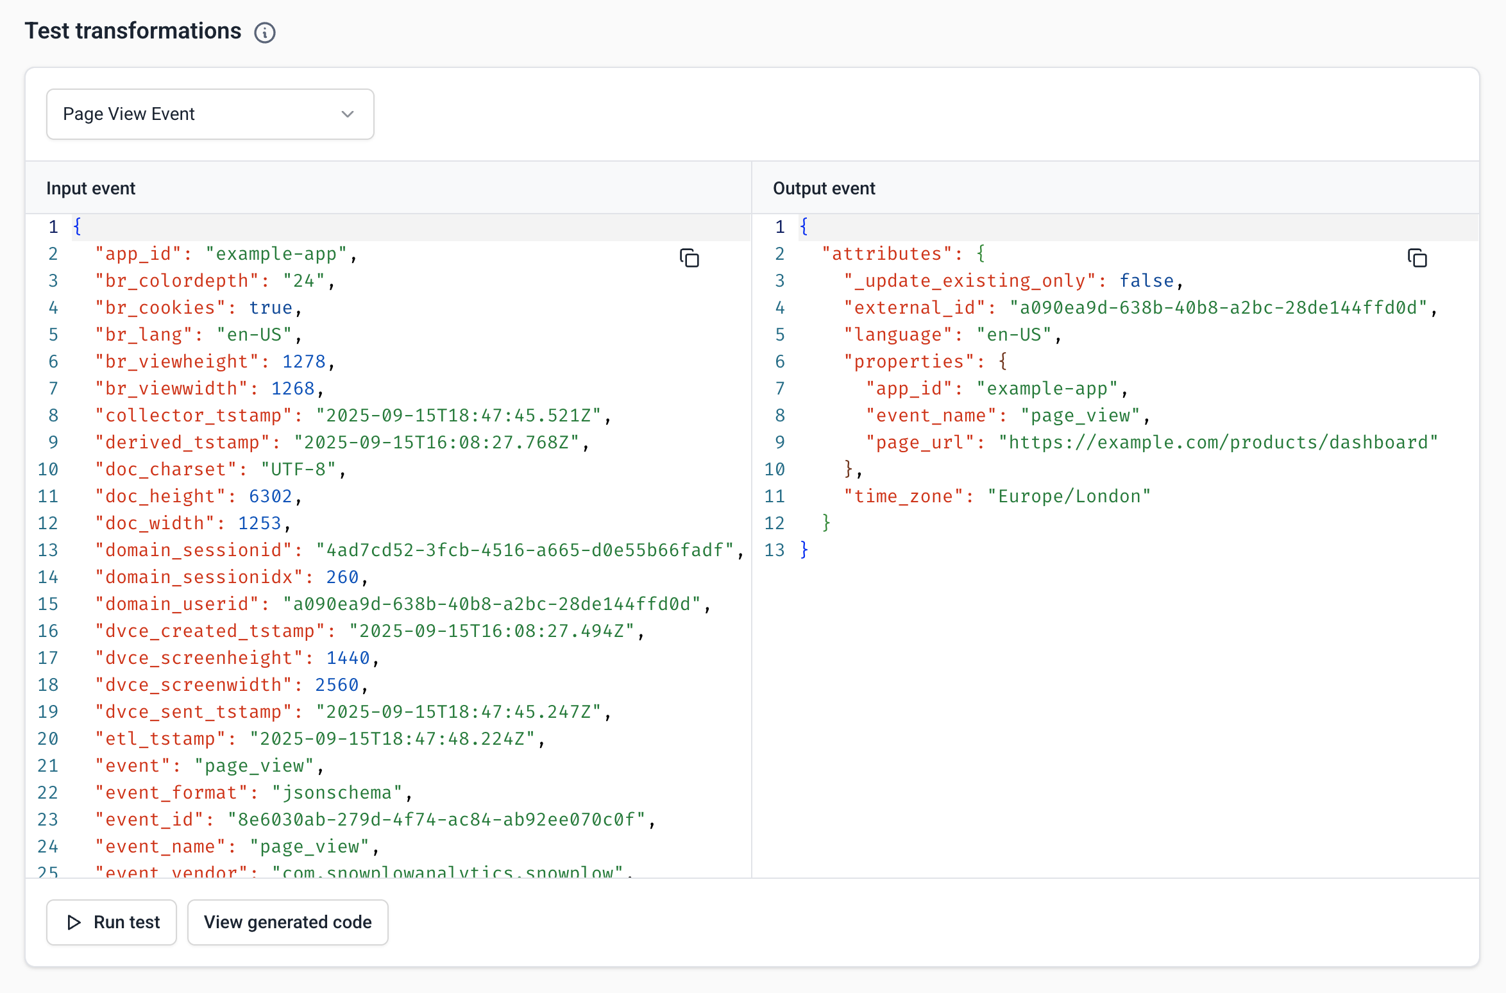Viewport: 1506px width, 993px height.
Task: Click the time_zone value Europe/London
Action: [x=1068, y=495]
